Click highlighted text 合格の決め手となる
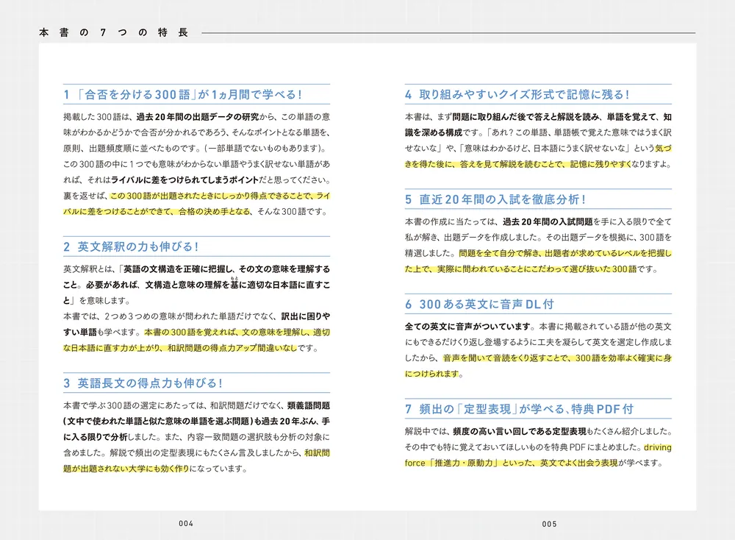The width and height of the screenshot is (735, 540). coord(215,212)
